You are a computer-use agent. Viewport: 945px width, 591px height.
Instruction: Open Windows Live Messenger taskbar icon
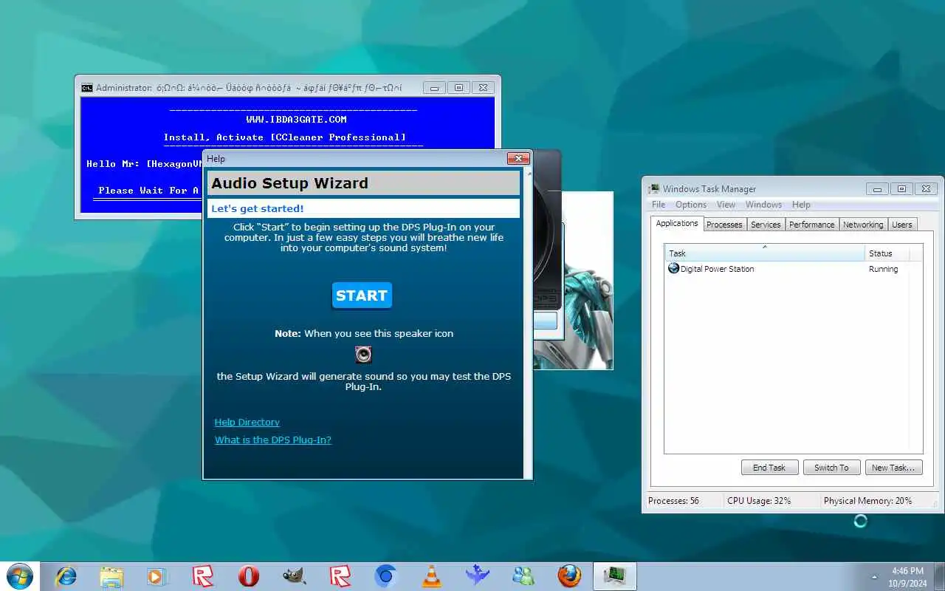[523, 575]
